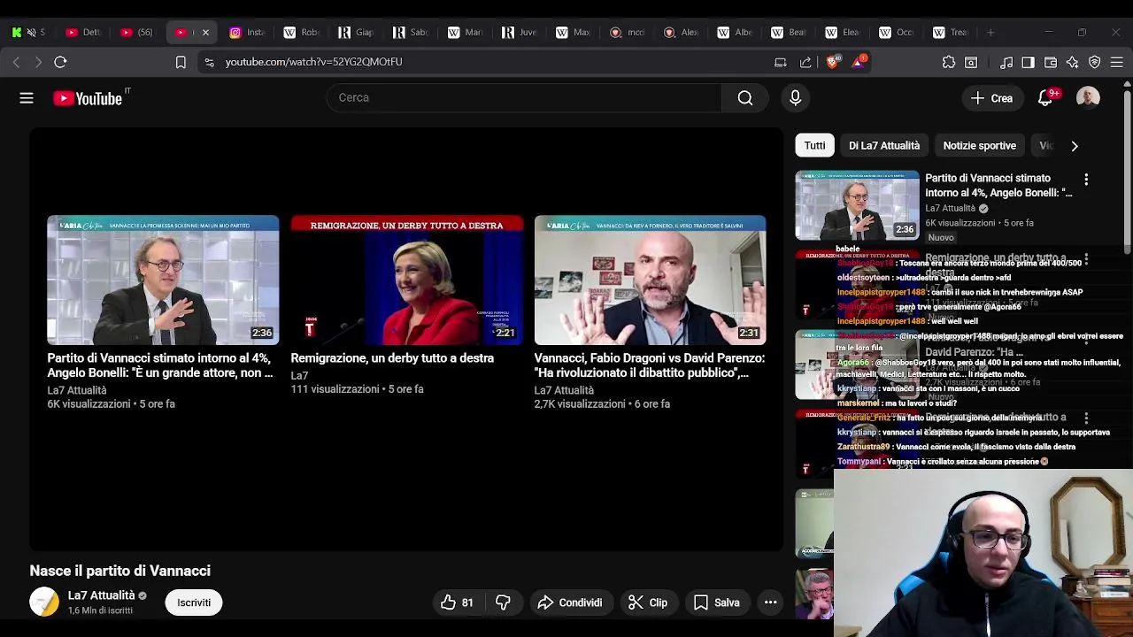Bookmark this page icon
This screenshot has height=637, width=1133.
tap(181, 62)
